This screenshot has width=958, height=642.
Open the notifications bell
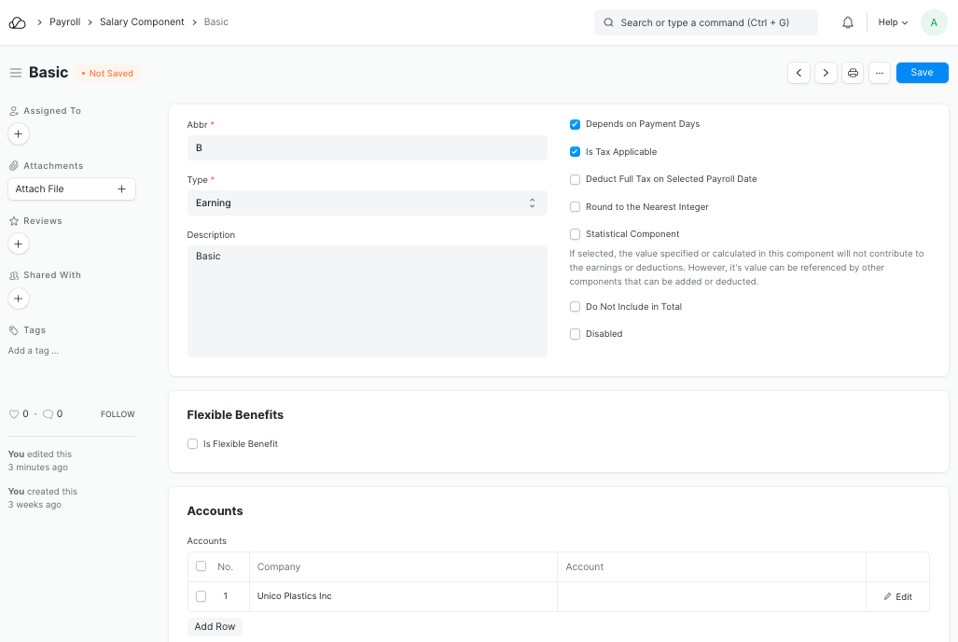847,22
